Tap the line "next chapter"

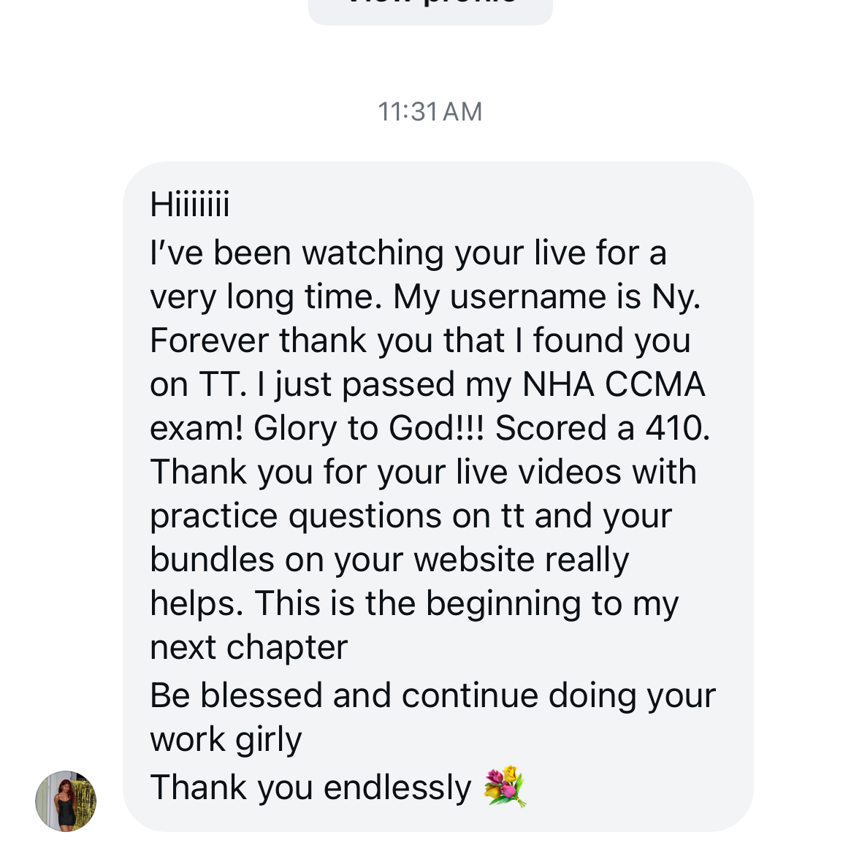[248, 647]
